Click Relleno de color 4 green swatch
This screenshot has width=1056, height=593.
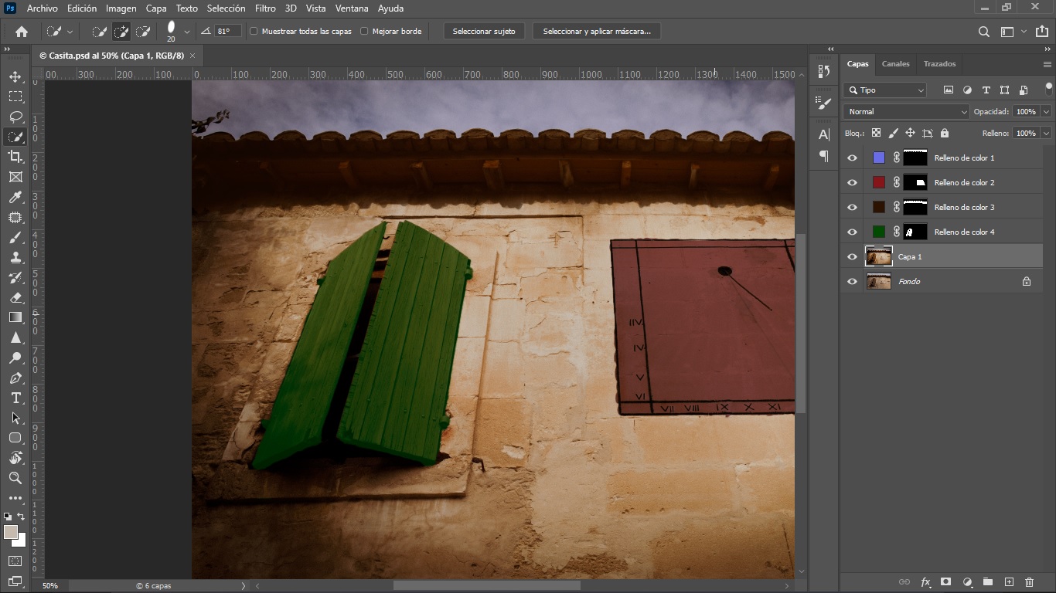pos(879,232)
